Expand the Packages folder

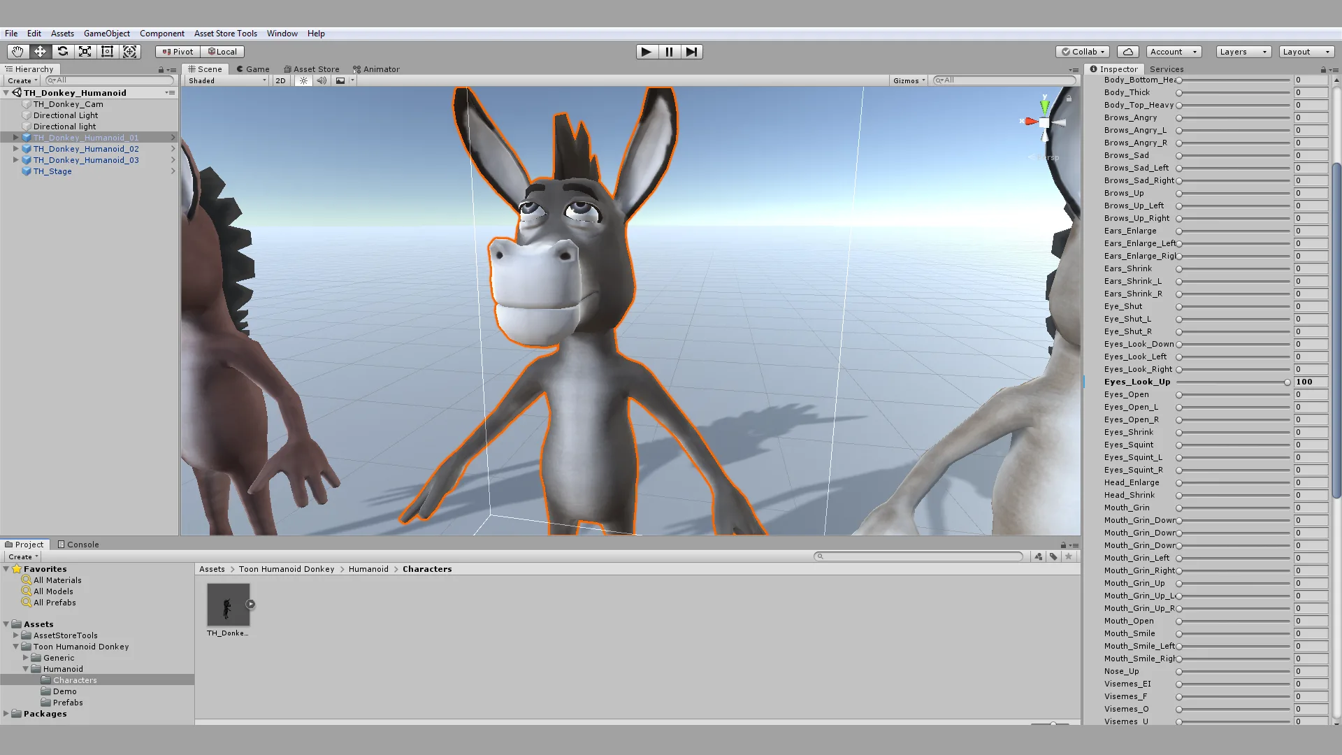pos(6,714)
